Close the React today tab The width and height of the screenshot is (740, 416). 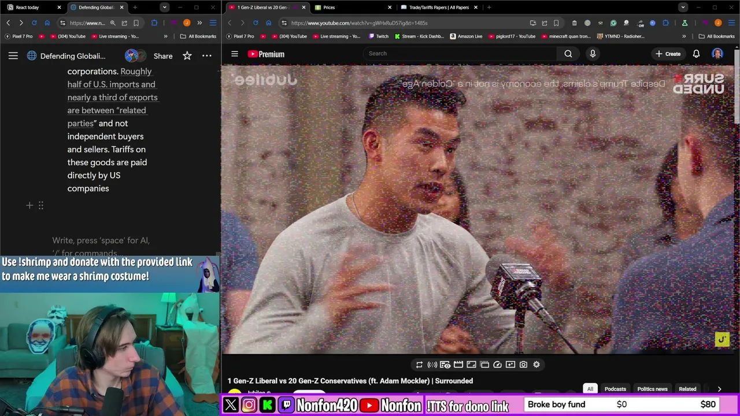coord(59,7)
